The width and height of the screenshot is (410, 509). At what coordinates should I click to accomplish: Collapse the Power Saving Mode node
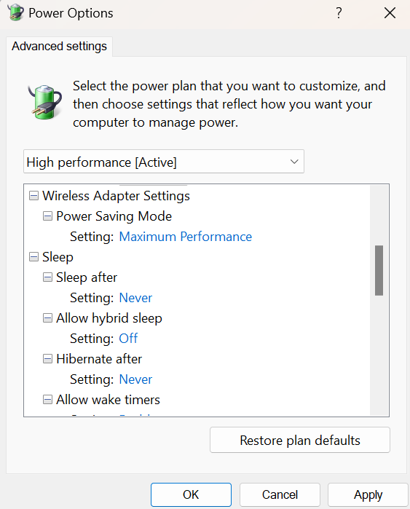tap(47, 216)
